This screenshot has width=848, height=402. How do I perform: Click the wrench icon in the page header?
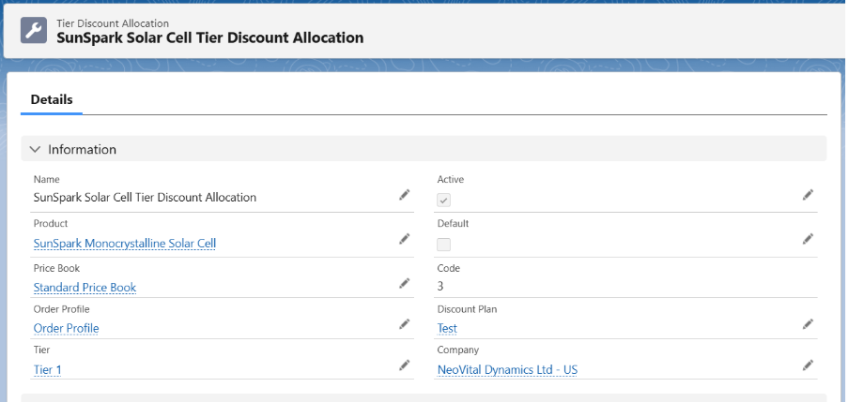pos(34,30)
